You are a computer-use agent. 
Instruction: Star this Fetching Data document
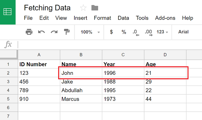pyautogui.click(x=83, y=8)
